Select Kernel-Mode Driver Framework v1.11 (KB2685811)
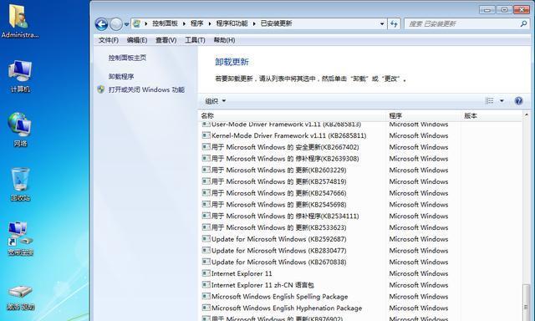Image resolution: width=535 pixels, height=321 pixels. point(288,135)
